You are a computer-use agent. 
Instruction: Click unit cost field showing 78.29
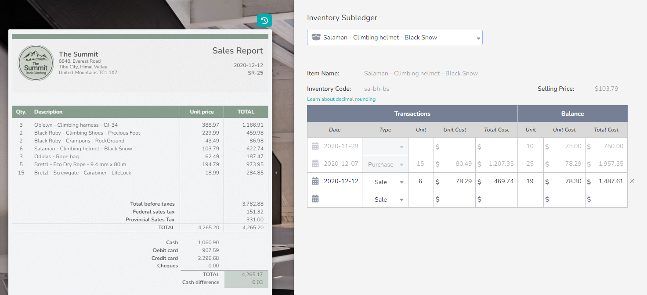click(454, 181)
